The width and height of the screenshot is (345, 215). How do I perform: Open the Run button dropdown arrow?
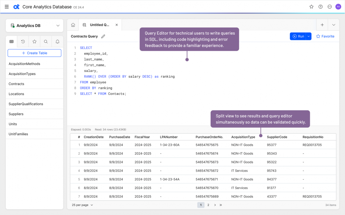(309, 36)
